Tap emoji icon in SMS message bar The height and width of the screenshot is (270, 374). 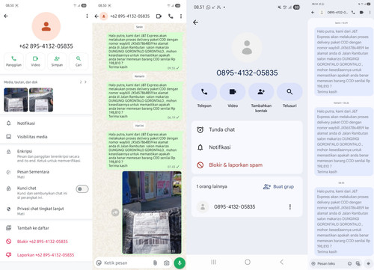click(349, 263)
